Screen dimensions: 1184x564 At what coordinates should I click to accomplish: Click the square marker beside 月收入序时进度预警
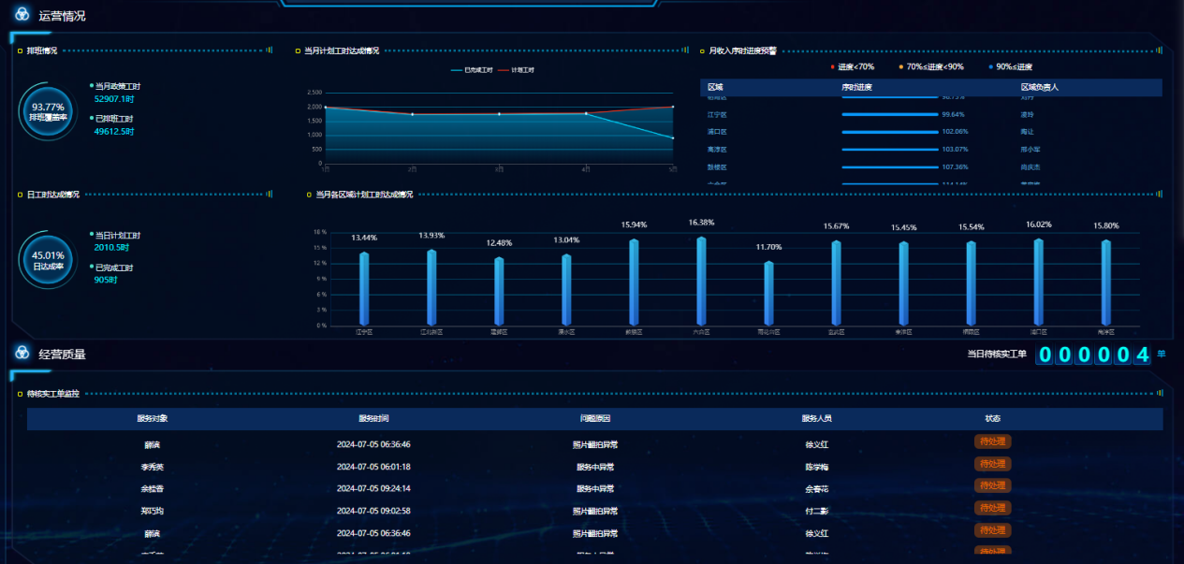[x=702, y=51]
